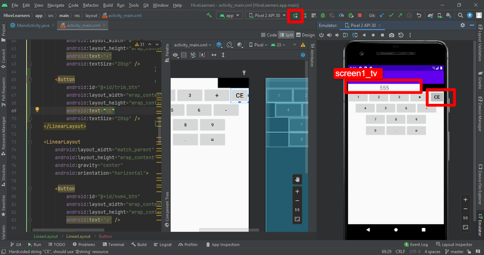The image size is (484, 255).
Task: Open the Search Everywhere magnifier icon
Action: (460, 15)
